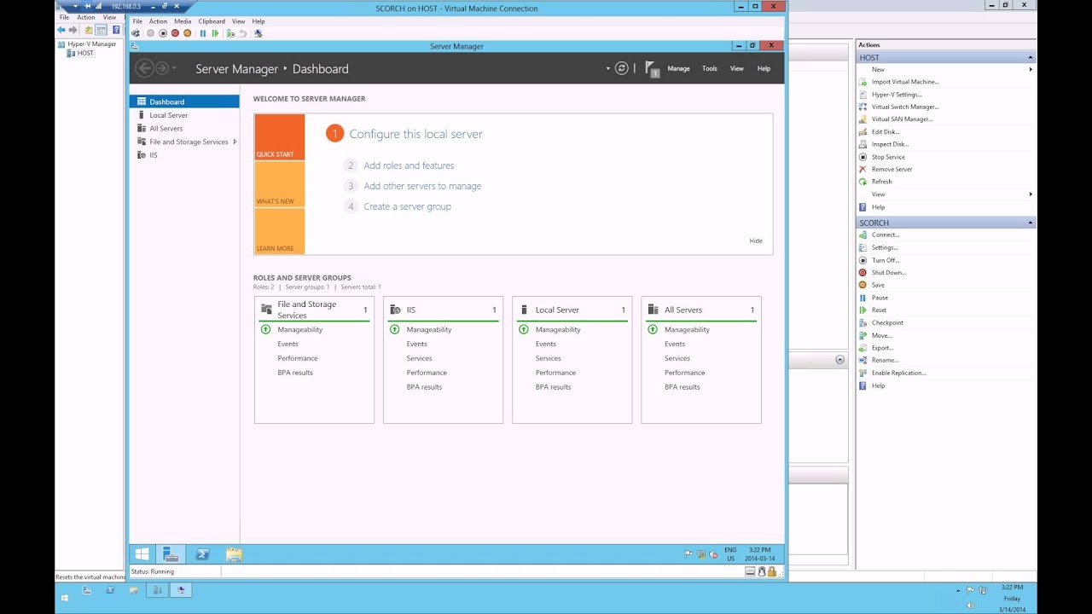Click the guest taskbar clock showing 3:22 PM
Image resolution: width=1092 pixels, height=614 pixels.
point(758,554)
